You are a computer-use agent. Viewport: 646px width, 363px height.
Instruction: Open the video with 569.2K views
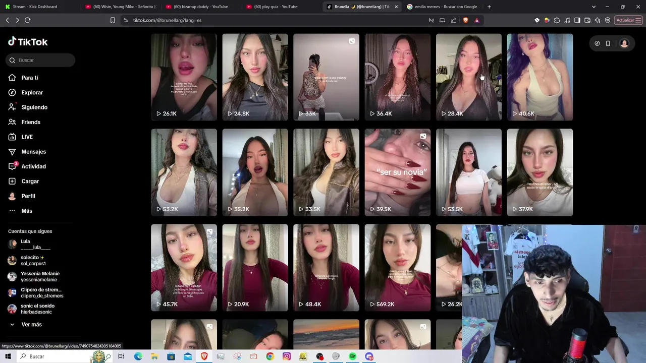point(397,268)
